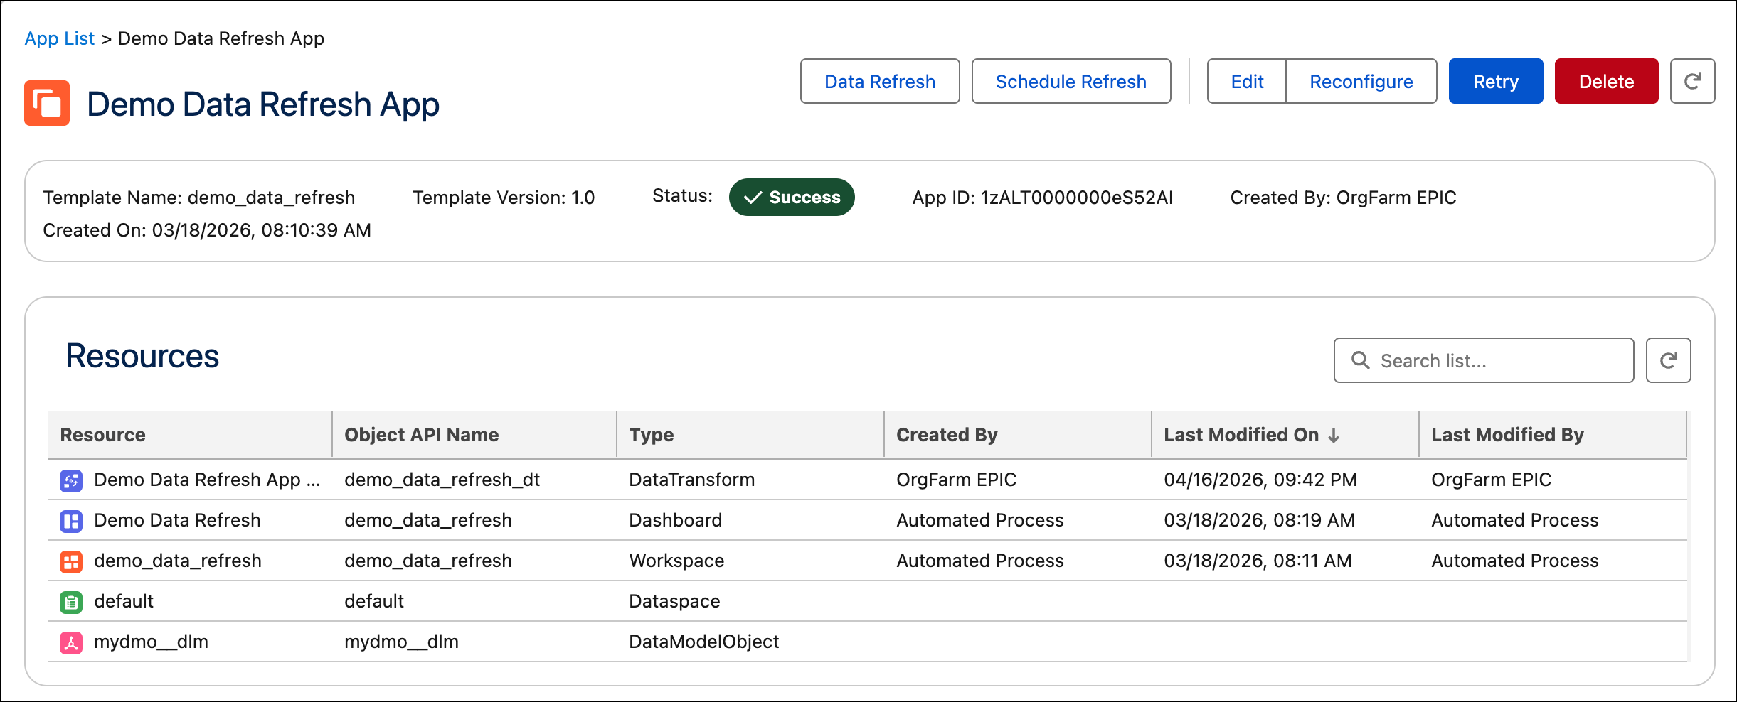Click the Schedule Refresh button

pos(1071,81)
